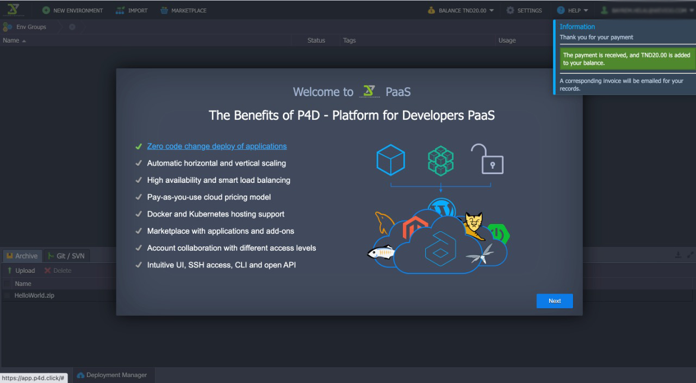This screenshot has width=696, height=383.
Task: Click the open padlock icon in the illustration
Action: [487, 159]
